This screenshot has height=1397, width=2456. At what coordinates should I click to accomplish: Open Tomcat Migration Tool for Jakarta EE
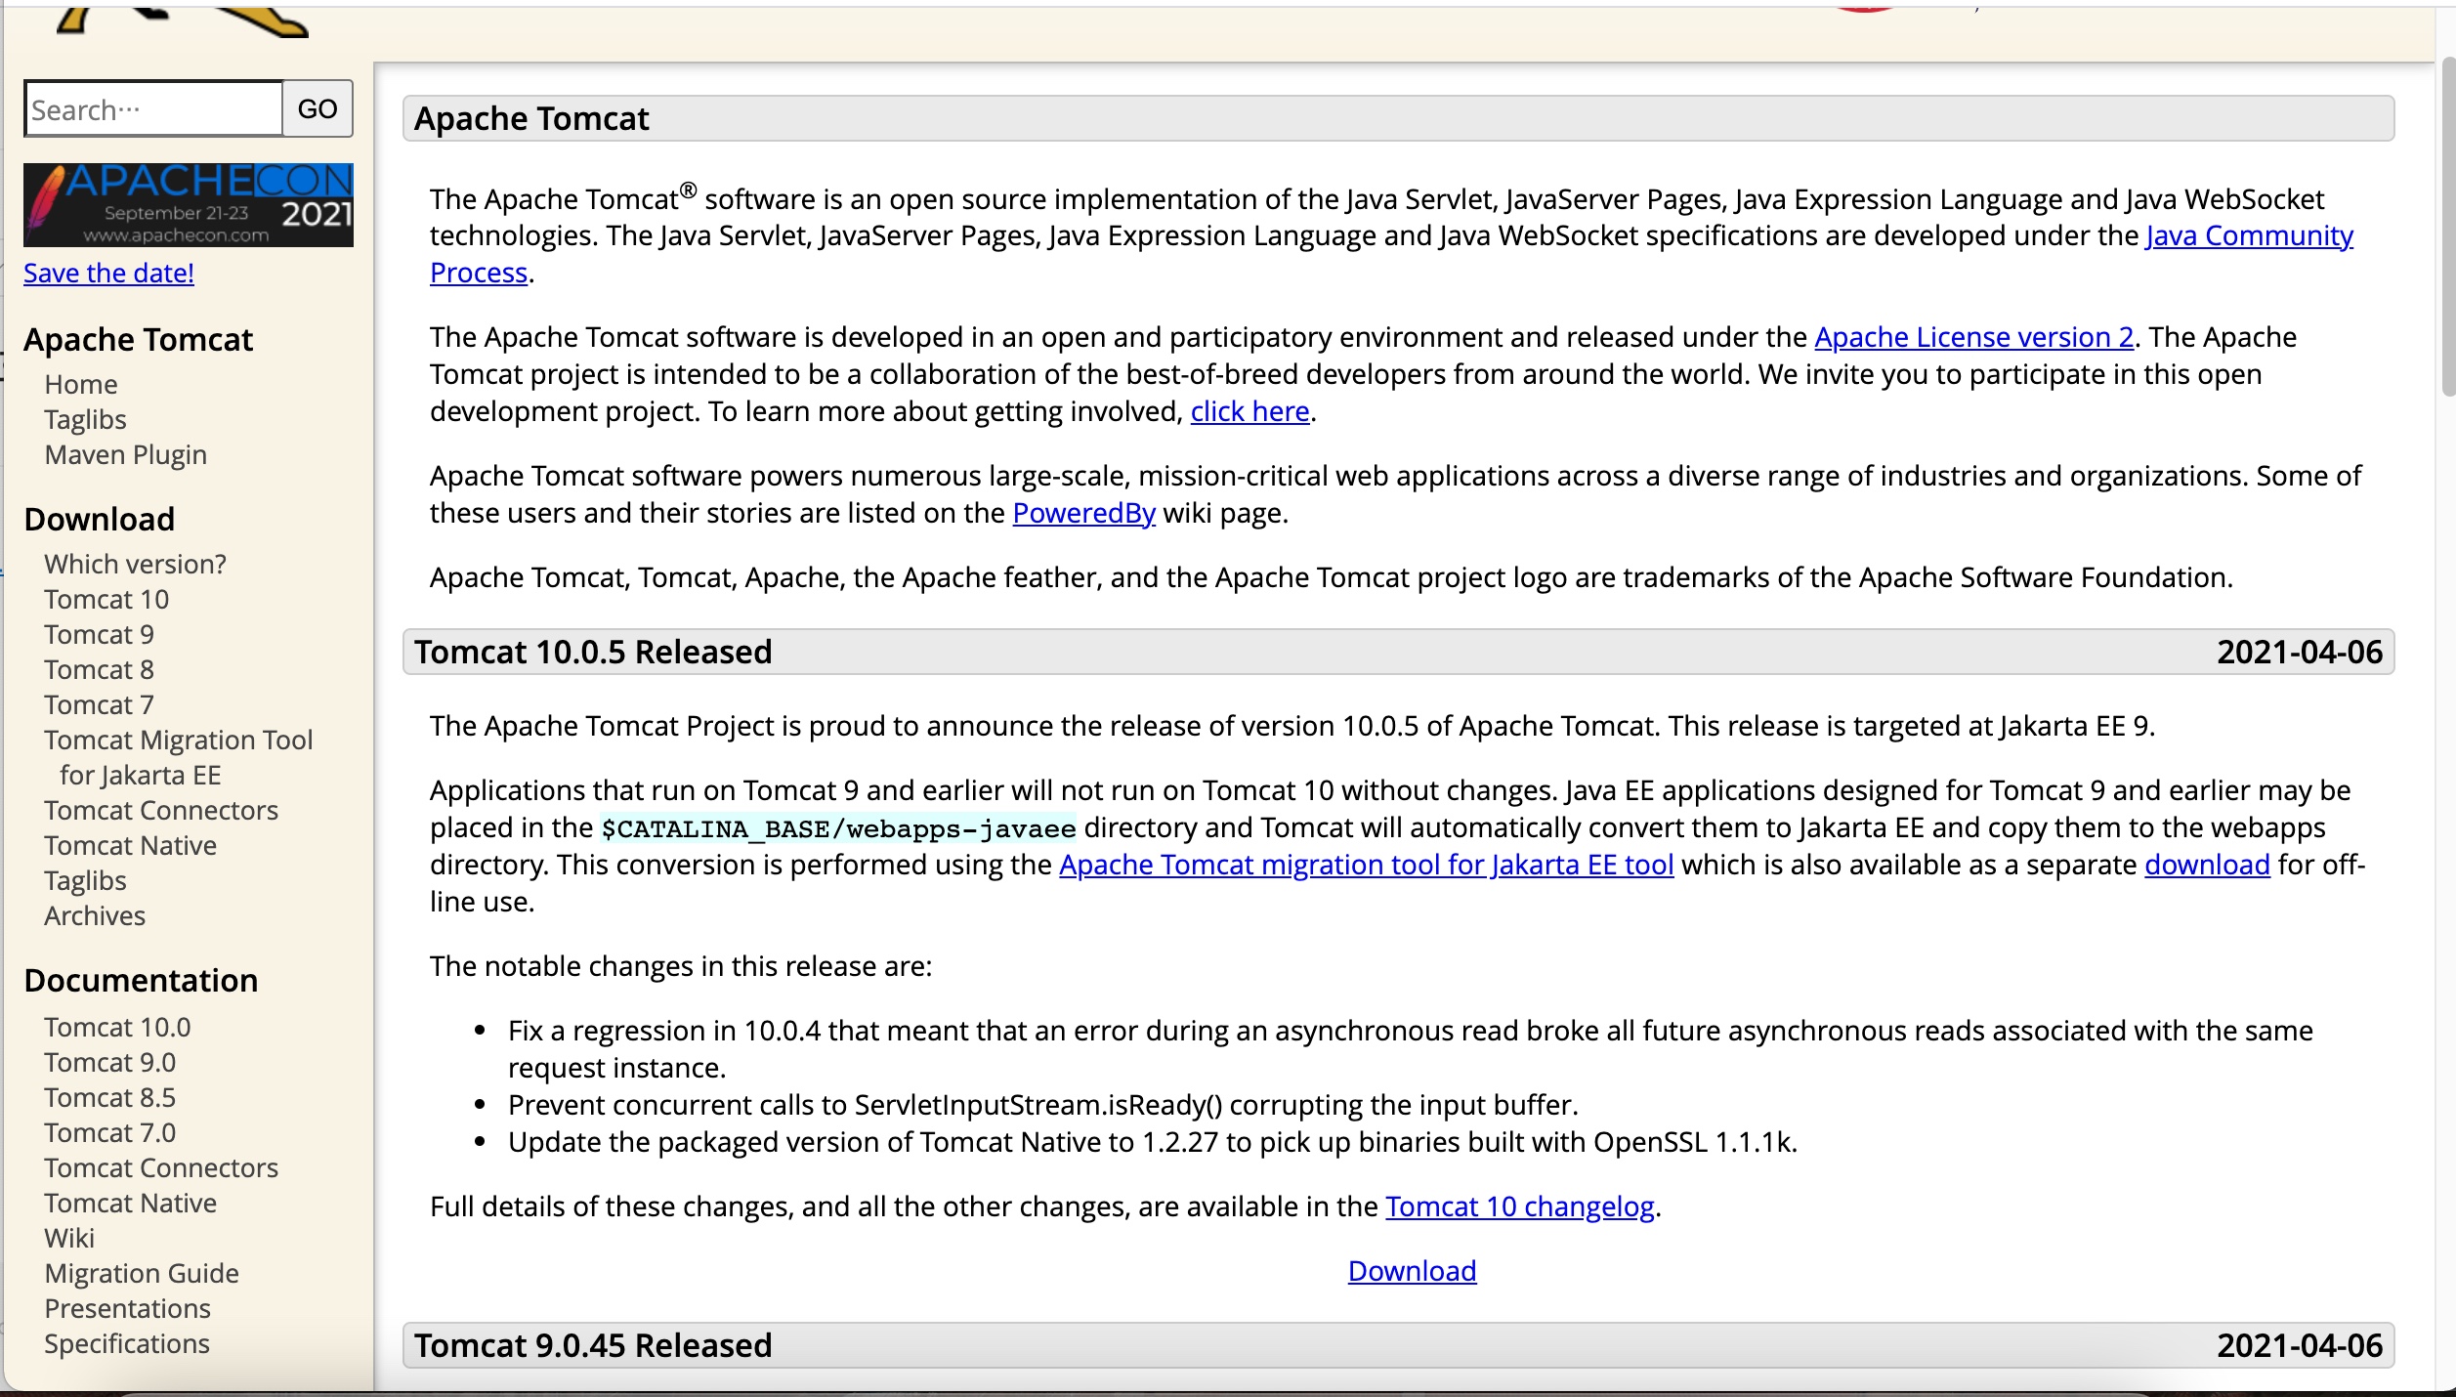[178, 741]
